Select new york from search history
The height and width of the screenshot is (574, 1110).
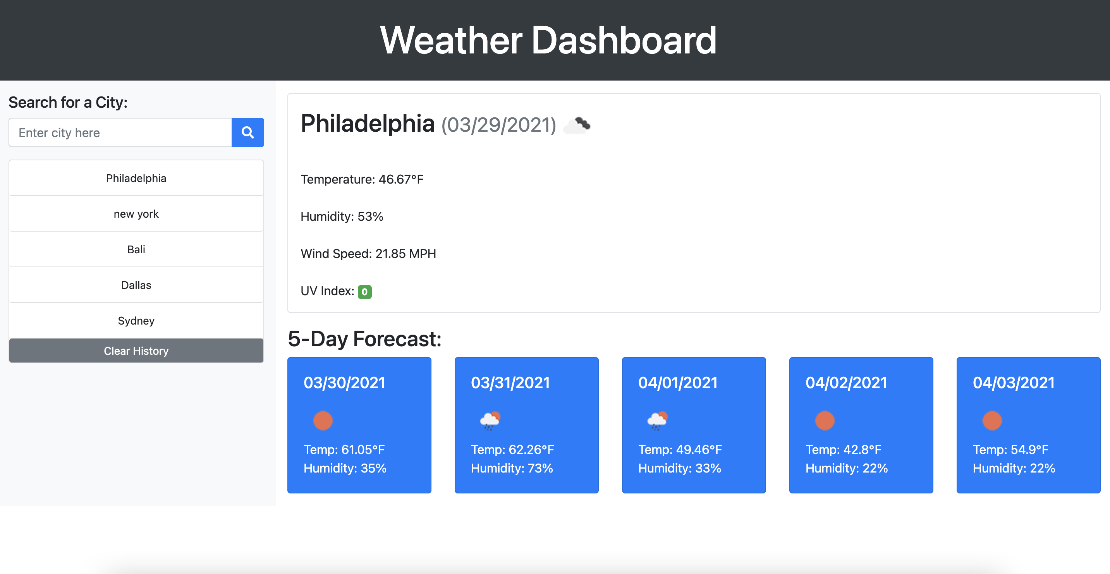[x=136, y=214]
